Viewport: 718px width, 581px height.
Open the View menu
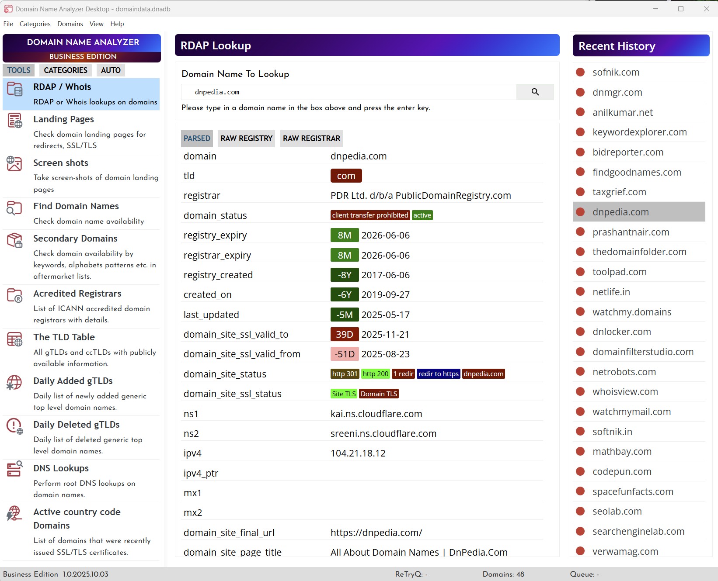(96, 24)
